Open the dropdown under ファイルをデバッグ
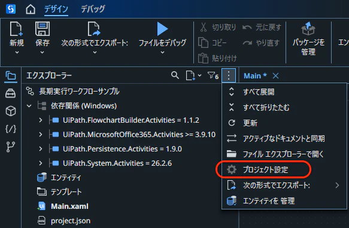 click(162, 53)
